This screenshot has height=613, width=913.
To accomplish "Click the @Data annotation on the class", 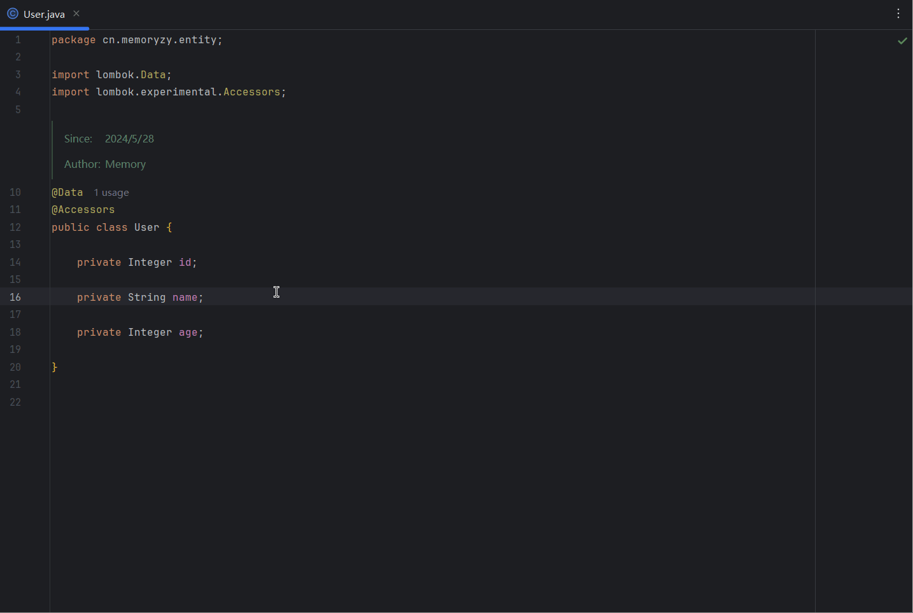I will pyautogui.click(x=67, y=192).
